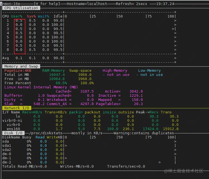The height and width of the screenshot is (179, 209).
Task: Click the /proc/diskstats label
Action: pos(45,133)
